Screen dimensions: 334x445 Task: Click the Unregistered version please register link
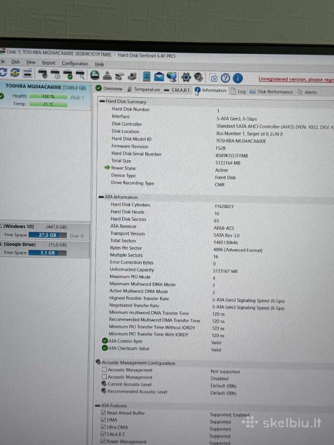pyautogui.click(x=296, y=80)
